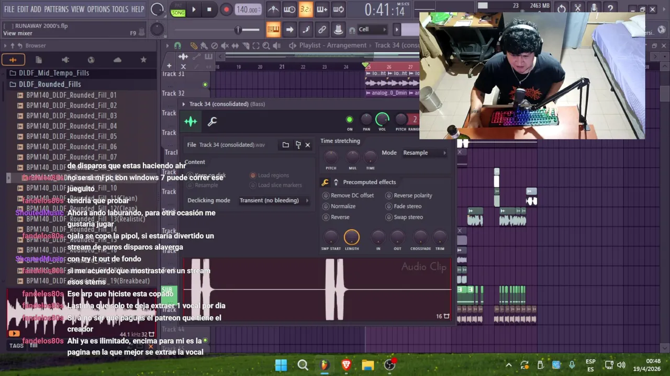Select the playlist mute tool
This screenshot has height=376, width=670.
(x=225, y=45)
